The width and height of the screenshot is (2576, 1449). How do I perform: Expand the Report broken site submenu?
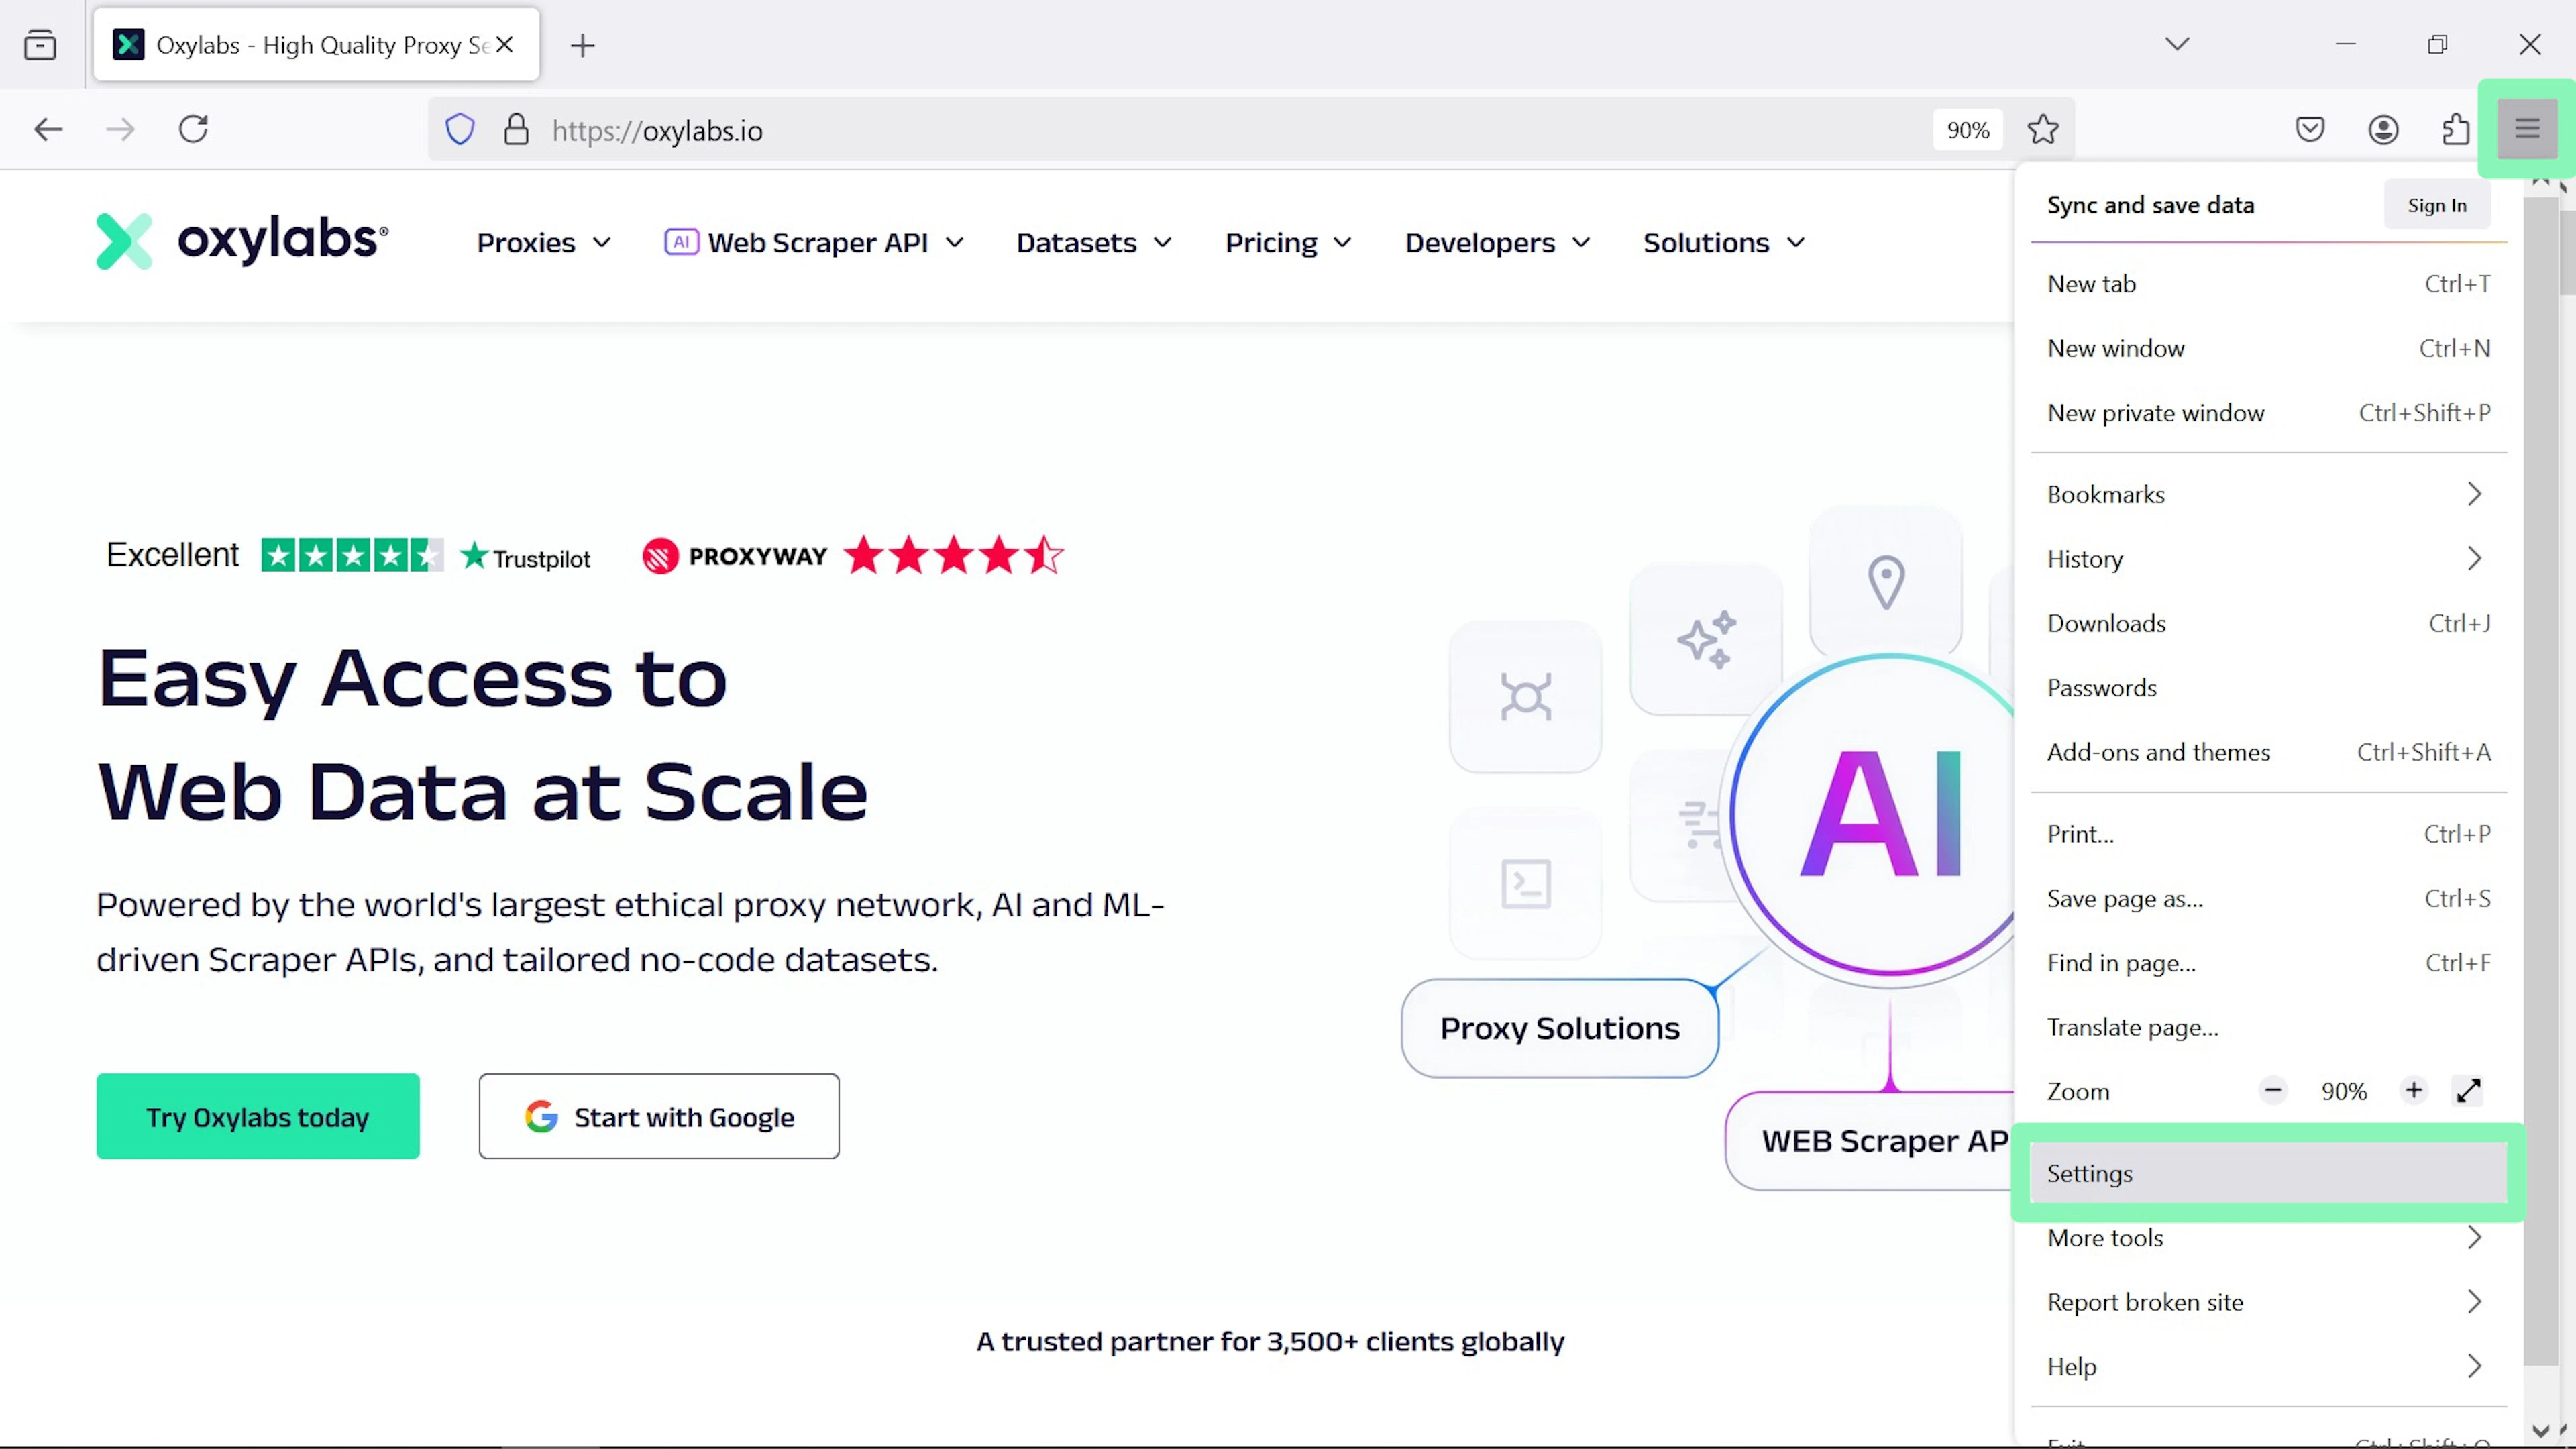[2269, 1302]
